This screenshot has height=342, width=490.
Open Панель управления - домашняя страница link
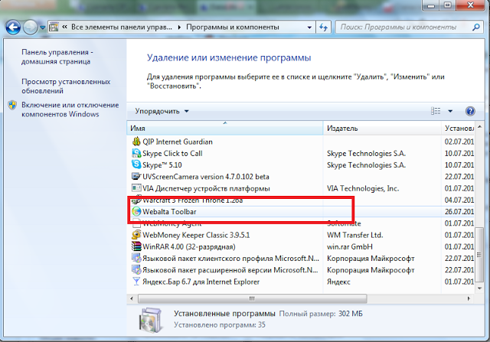(57, 57)
